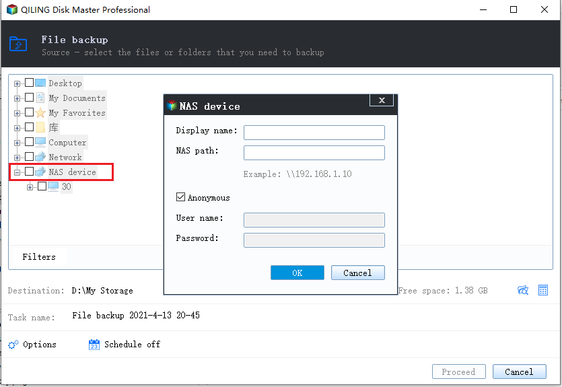Click OK in the NAS device dialog
This screenshot has width=562, height=387.
[297, 273]
